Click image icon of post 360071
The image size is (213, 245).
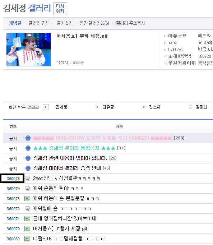tap(27, 218)
